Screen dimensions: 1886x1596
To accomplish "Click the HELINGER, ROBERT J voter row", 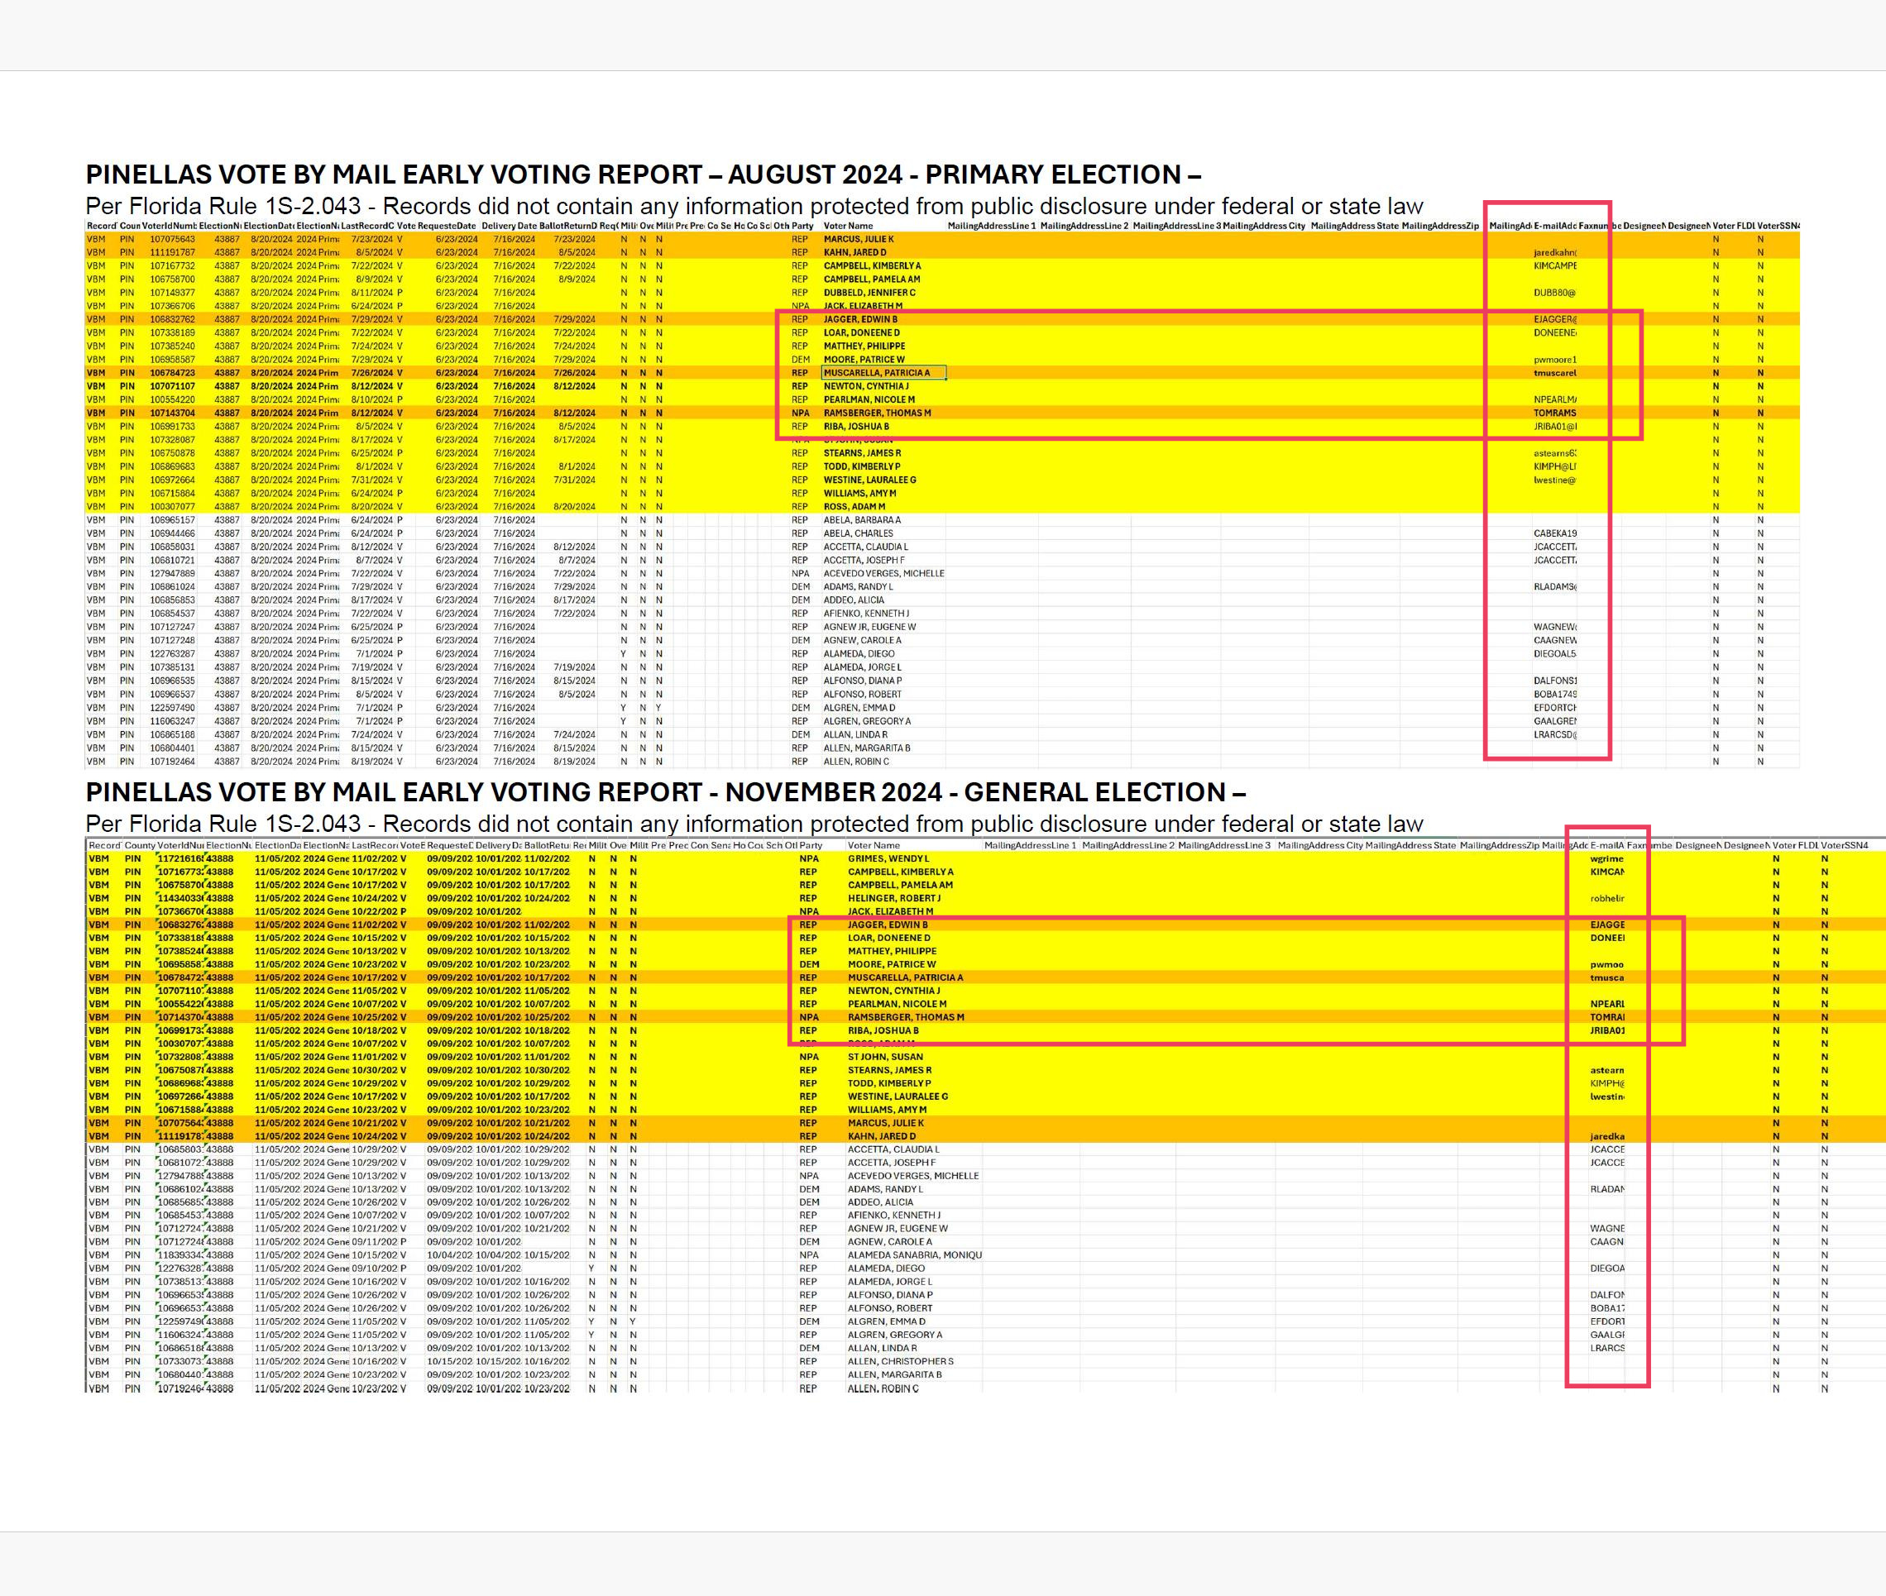I will 893,898.
